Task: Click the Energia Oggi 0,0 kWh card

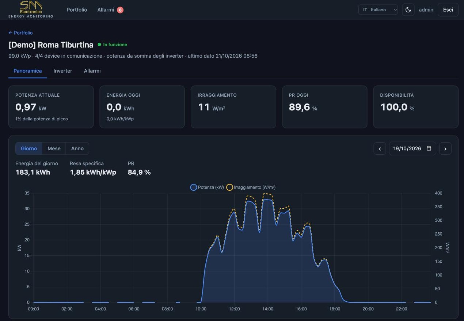Action: pos(142,107)
